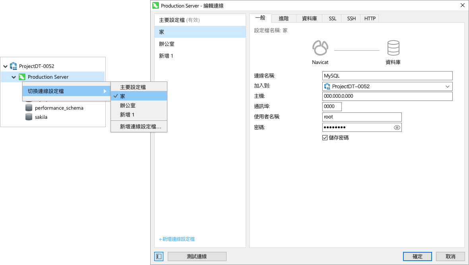Click the +新增連線設定檔 link
Viewport: 469px width, 265px height.
pyautogui.click(x=177, y=239)
